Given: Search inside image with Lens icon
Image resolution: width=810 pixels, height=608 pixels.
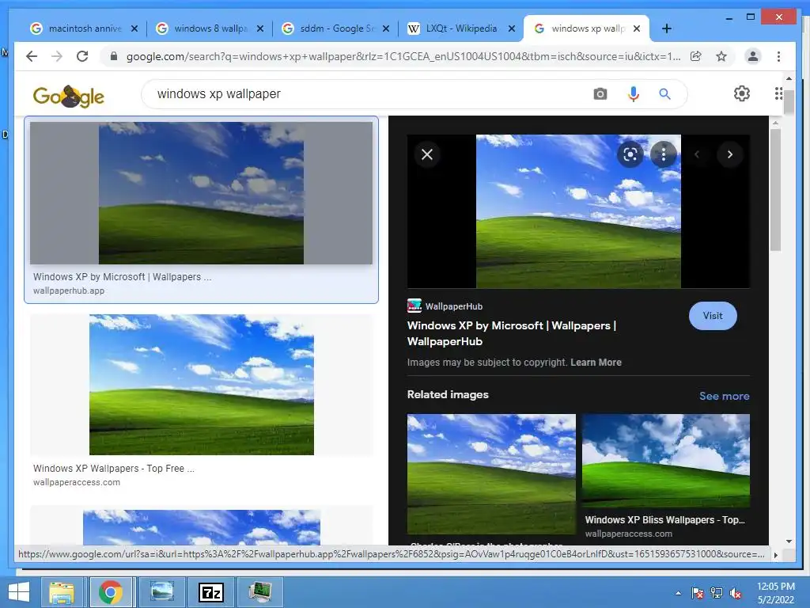Looking at the screenshot, I should coord(630,154).
